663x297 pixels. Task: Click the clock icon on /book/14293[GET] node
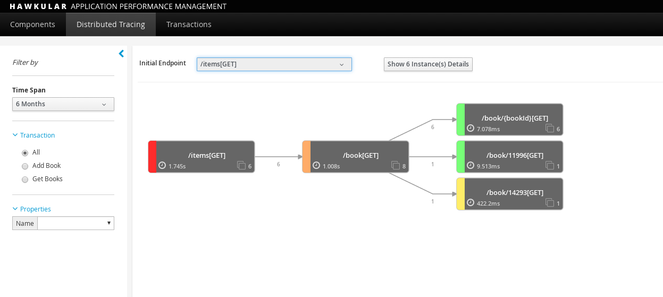[x=471, y=202]
